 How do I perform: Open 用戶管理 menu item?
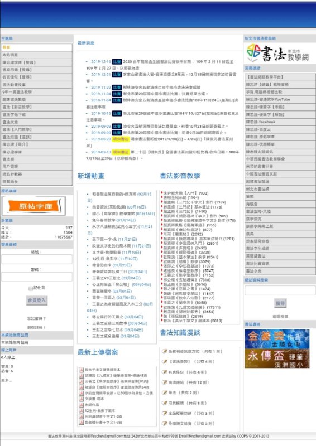(x=36, y=167)
